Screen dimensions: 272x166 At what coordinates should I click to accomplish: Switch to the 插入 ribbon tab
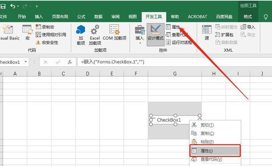39,17
